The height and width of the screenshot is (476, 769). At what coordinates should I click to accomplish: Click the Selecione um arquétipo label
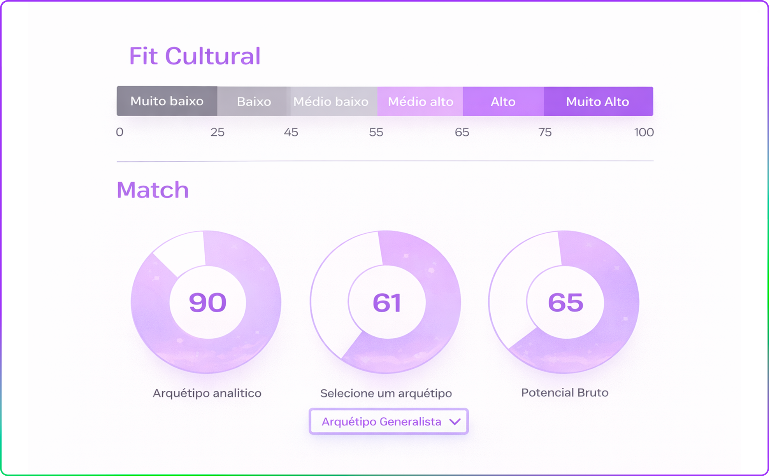point(386,393)
